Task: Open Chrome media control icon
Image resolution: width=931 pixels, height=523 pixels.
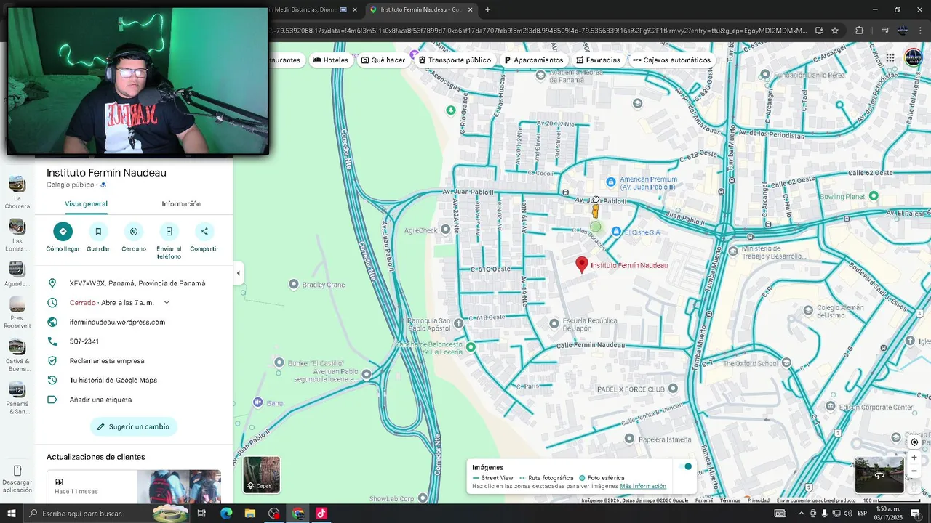Action: point(885,31)
